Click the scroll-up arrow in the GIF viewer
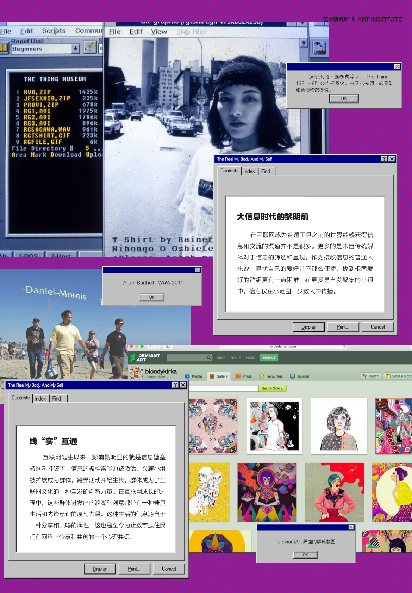The height and width of the screenshot is (593, 412). click(304, 43)
